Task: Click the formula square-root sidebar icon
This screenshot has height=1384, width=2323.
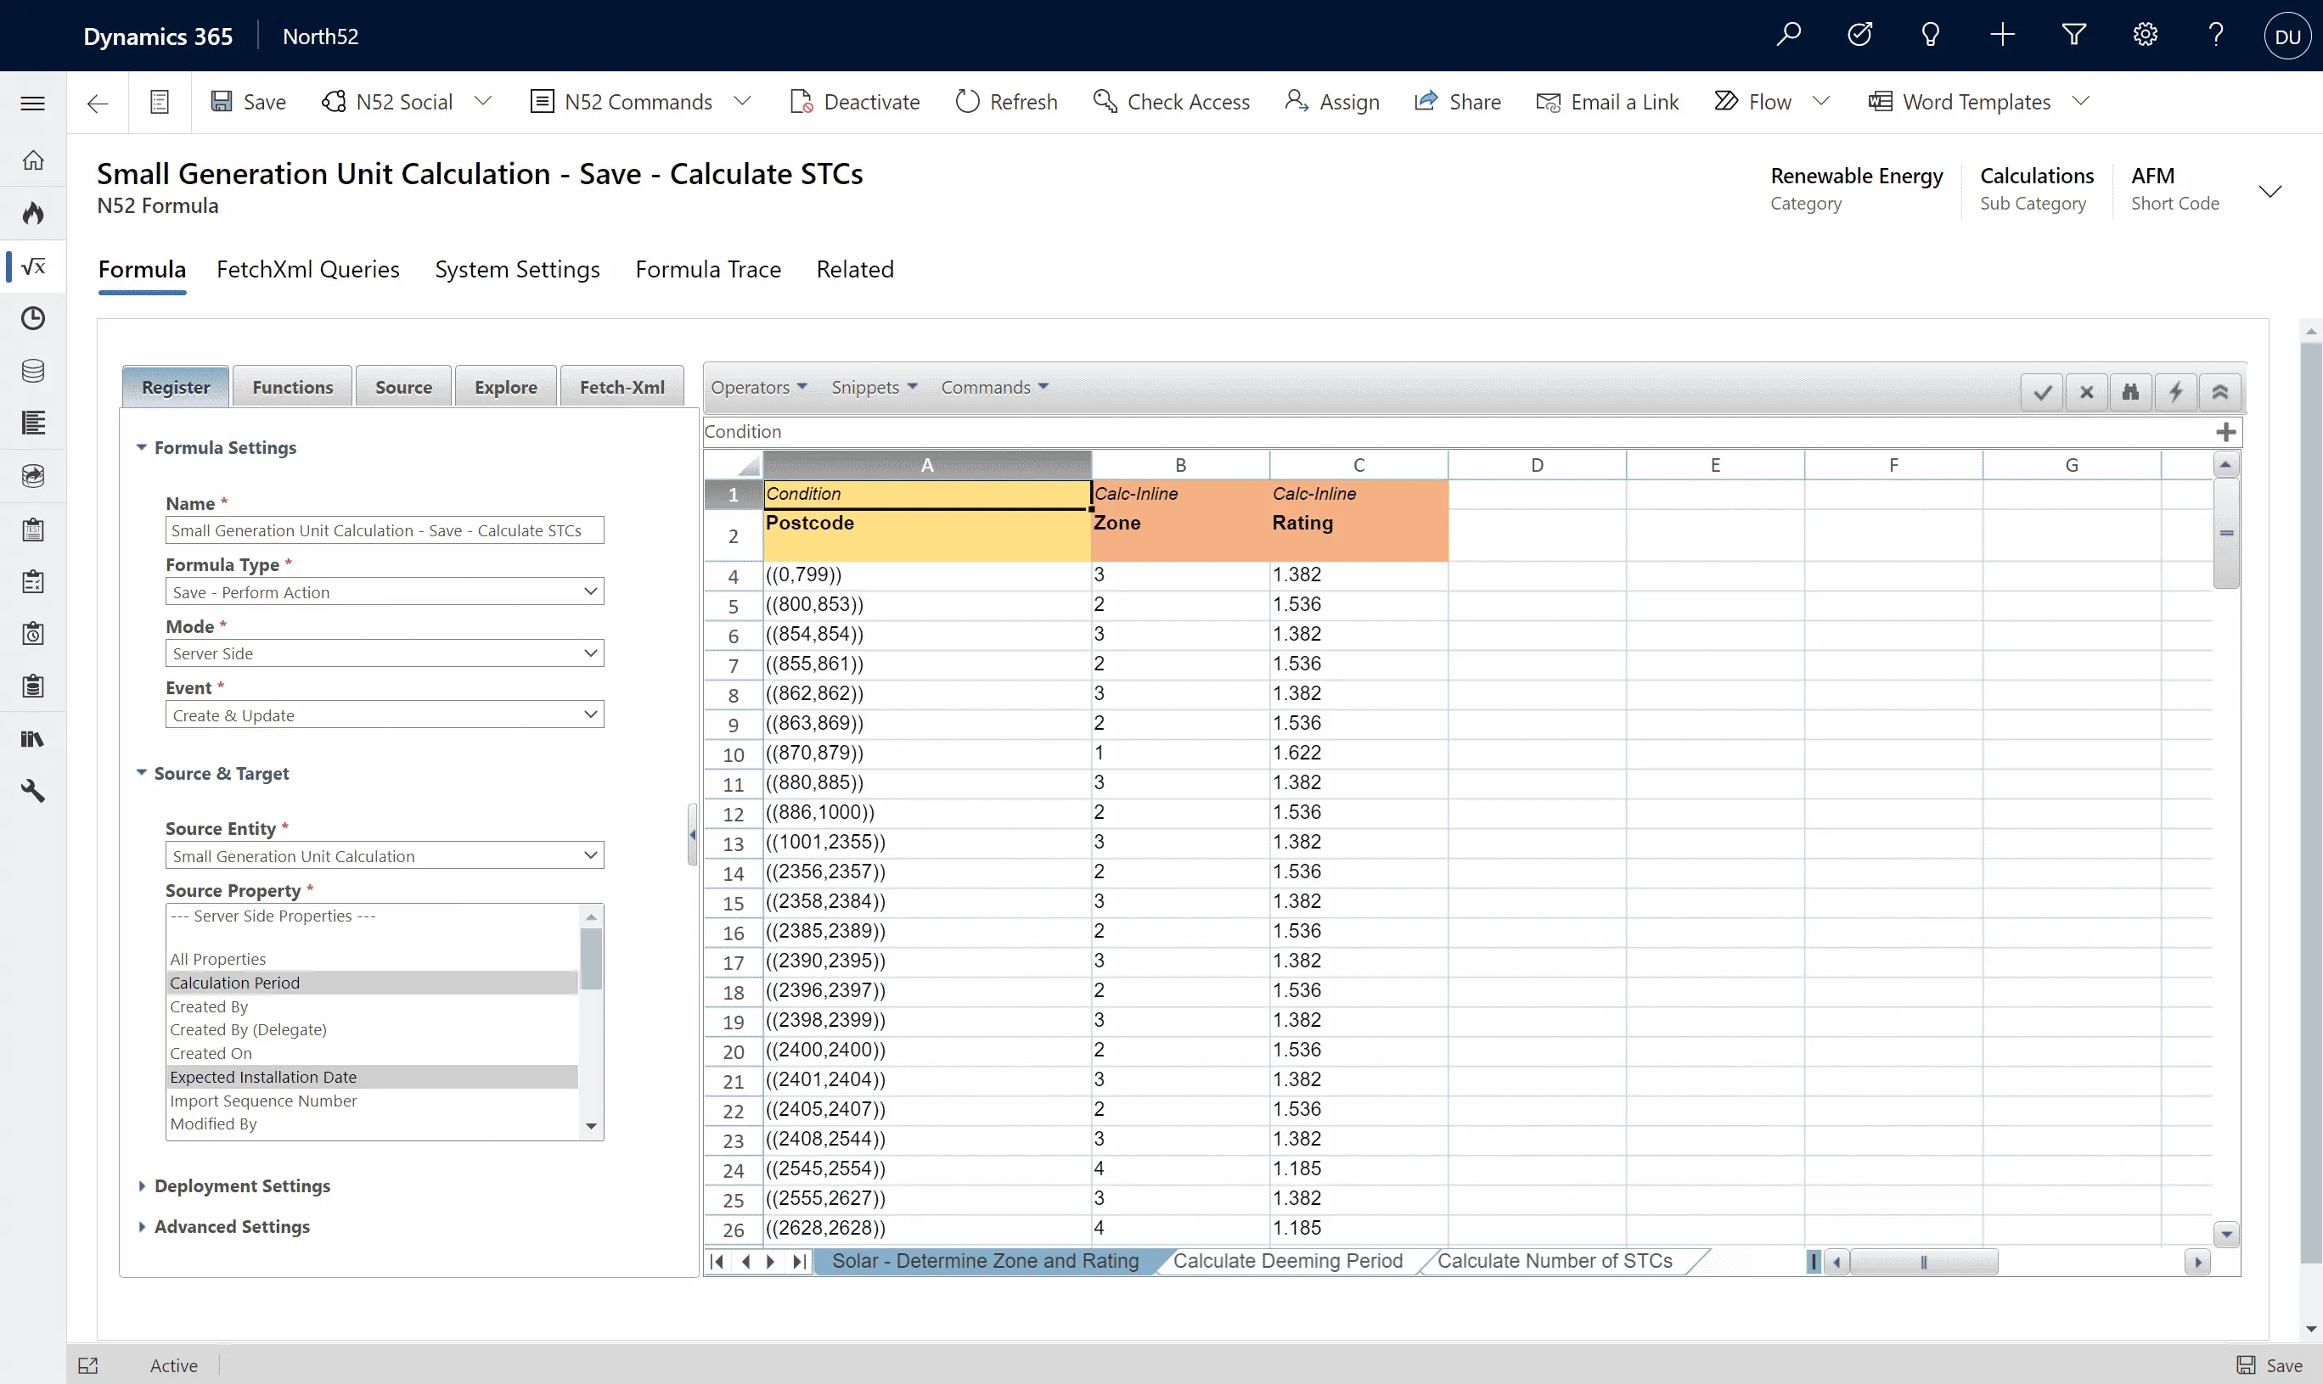Action: coord(32,266)
